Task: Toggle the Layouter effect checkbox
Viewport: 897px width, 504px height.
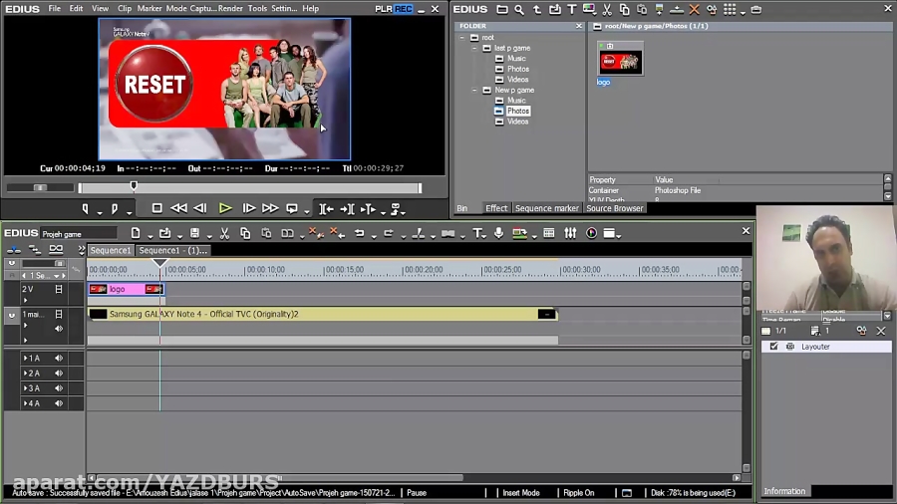Action: click(x=773, y=347)
